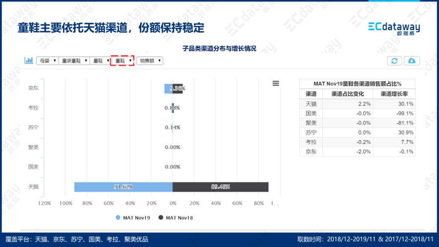Click the 聚美 axis label
Viewport: 439px width, 247px height.
pyautogui.click(x=33, y=147)
